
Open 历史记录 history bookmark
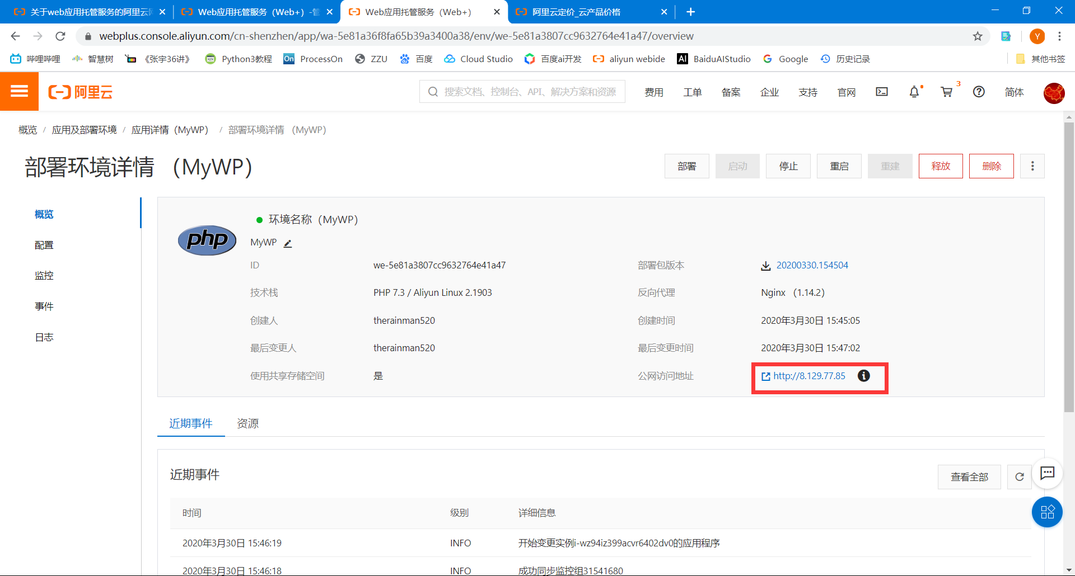coord(845,59)
